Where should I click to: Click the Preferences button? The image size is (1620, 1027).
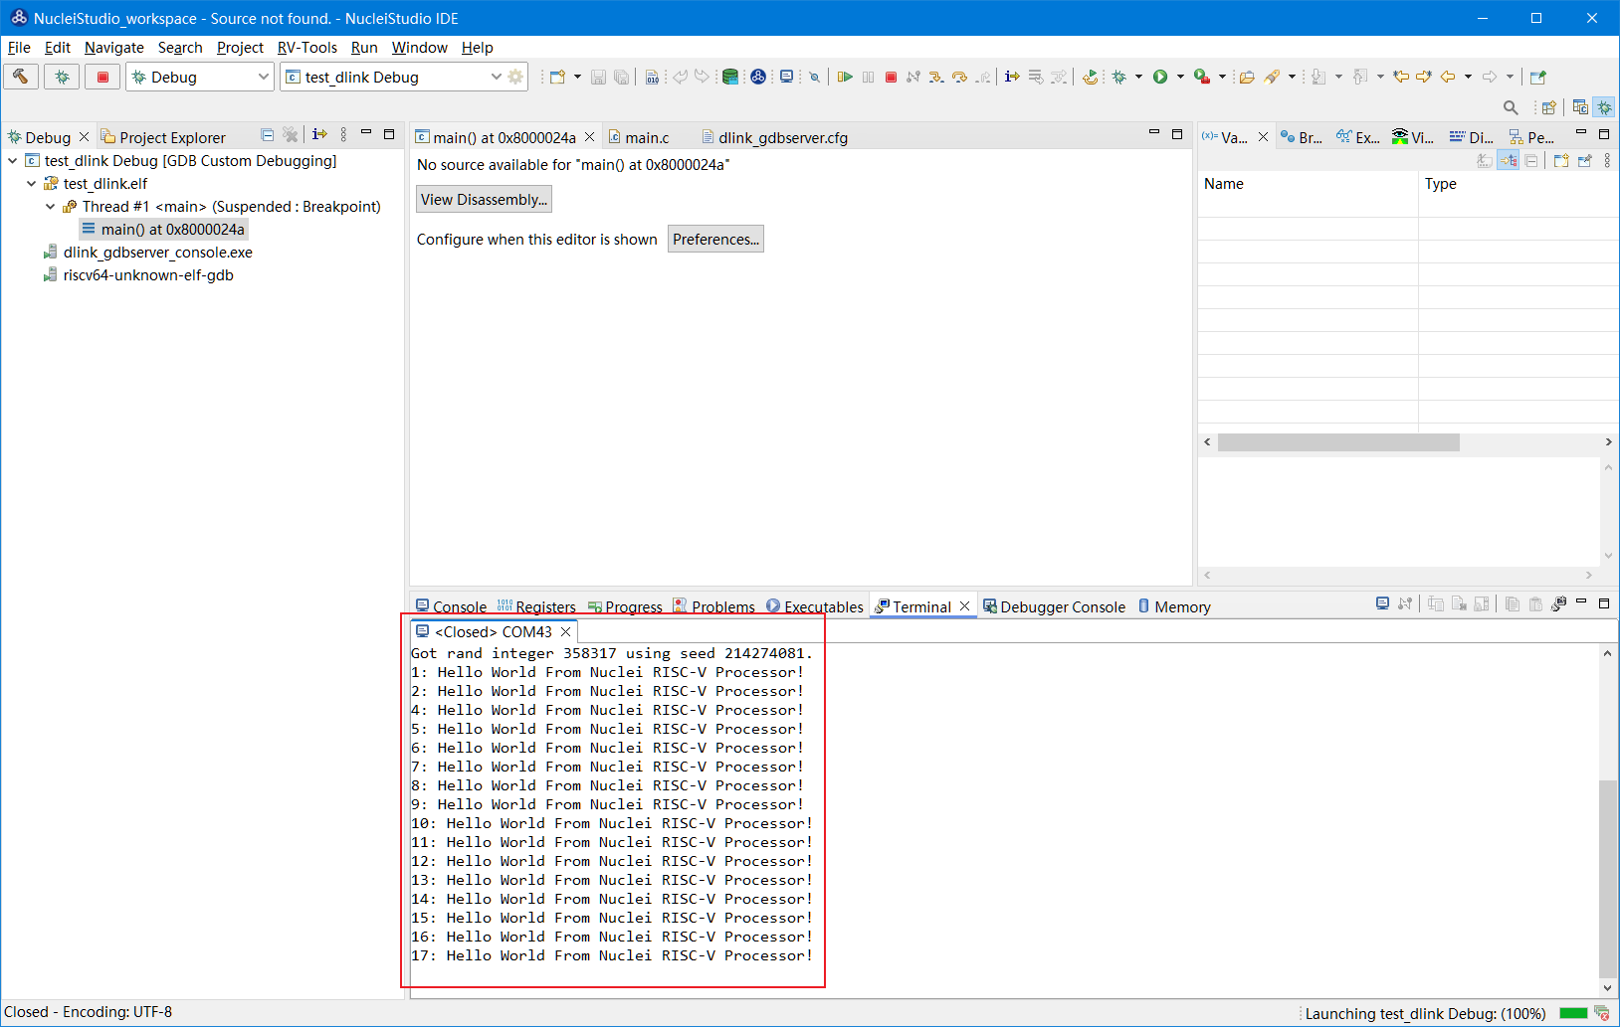[x=715, y=240]
